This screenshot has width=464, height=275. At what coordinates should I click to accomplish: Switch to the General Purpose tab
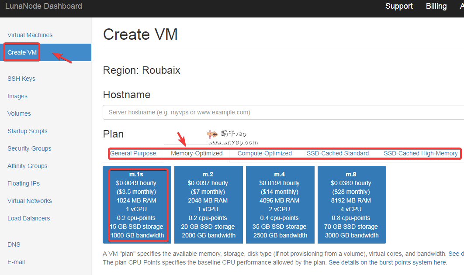coord(133,153)
